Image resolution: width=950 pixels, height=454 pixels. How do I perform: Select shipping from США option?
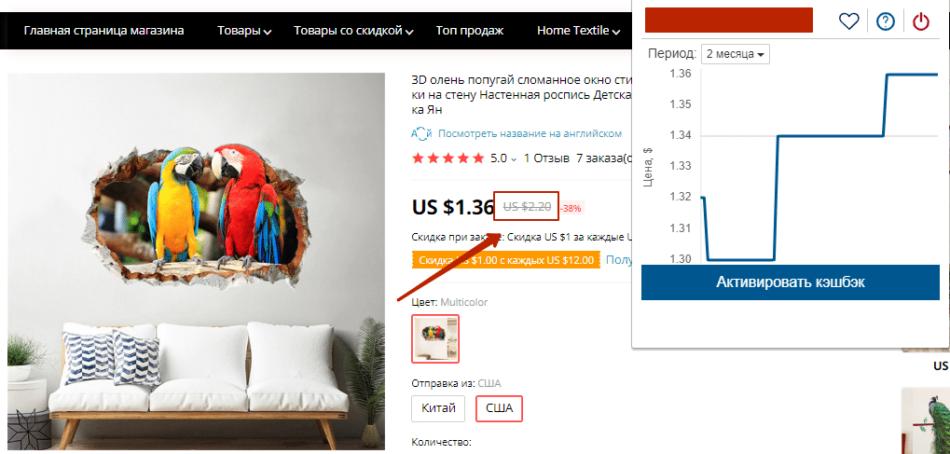pos(499,408)
